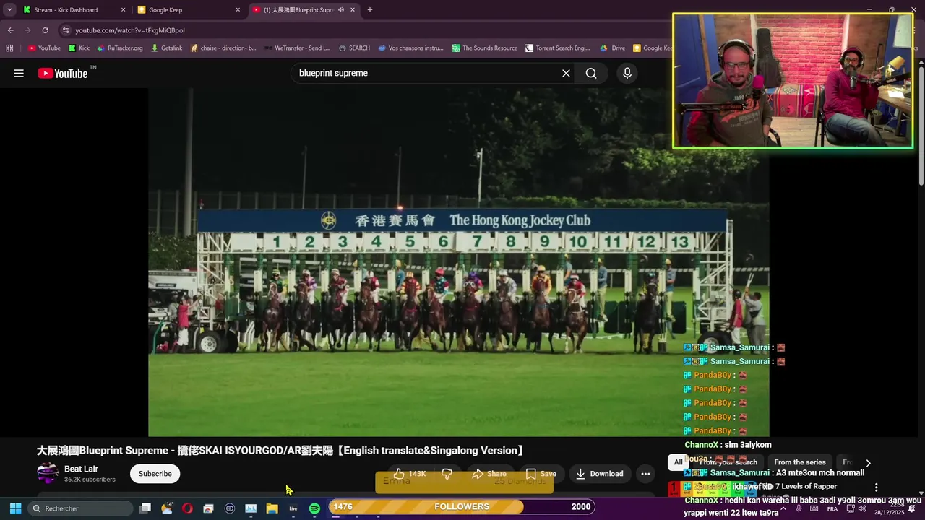Focus the address bar URL
This screenshot has height=520, width=925.
[x=130, y=30]
